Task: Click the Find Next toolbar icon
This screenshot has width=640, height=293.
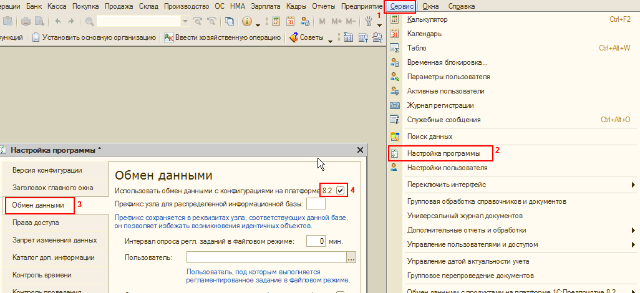Action: 198,21
